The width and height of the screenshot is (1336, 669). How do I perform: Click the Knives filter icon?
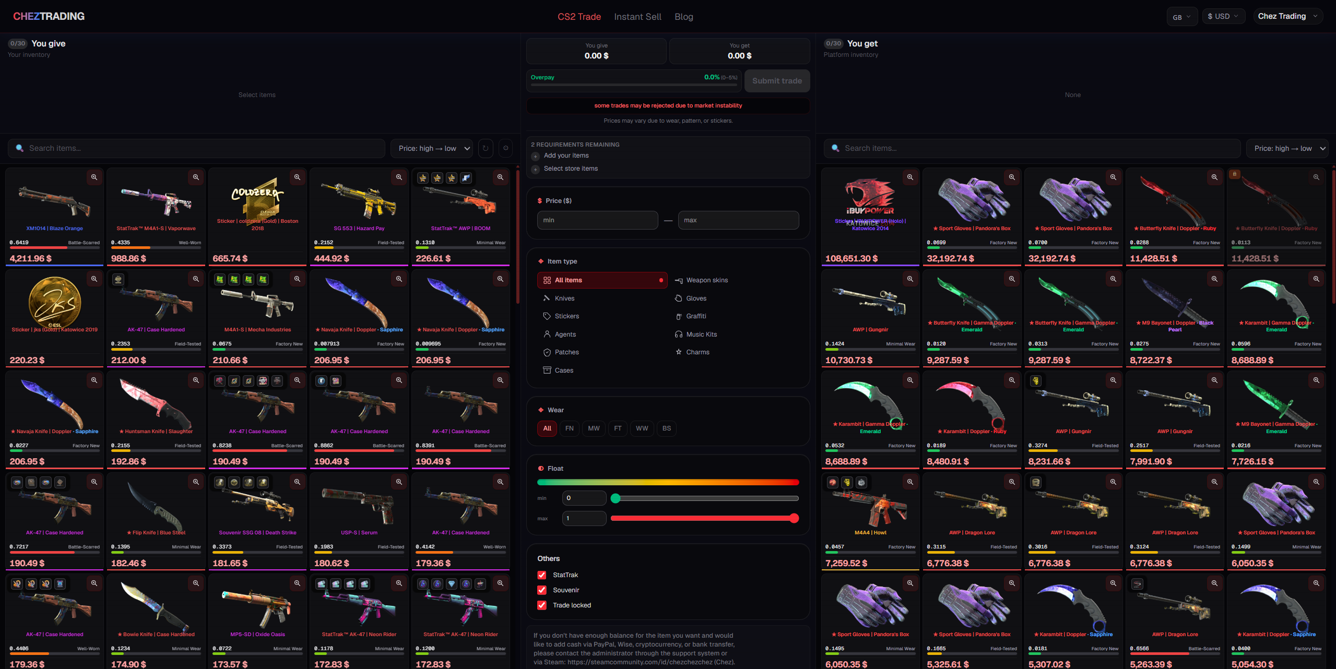click(x=547, y=298)
